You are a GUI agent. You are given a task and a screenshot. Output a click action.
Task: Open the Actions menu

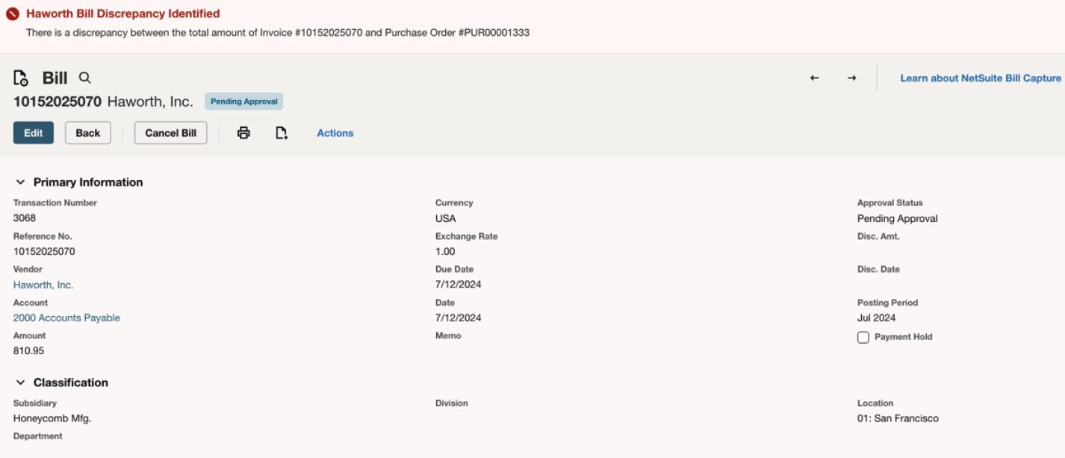tap(335, 133)
